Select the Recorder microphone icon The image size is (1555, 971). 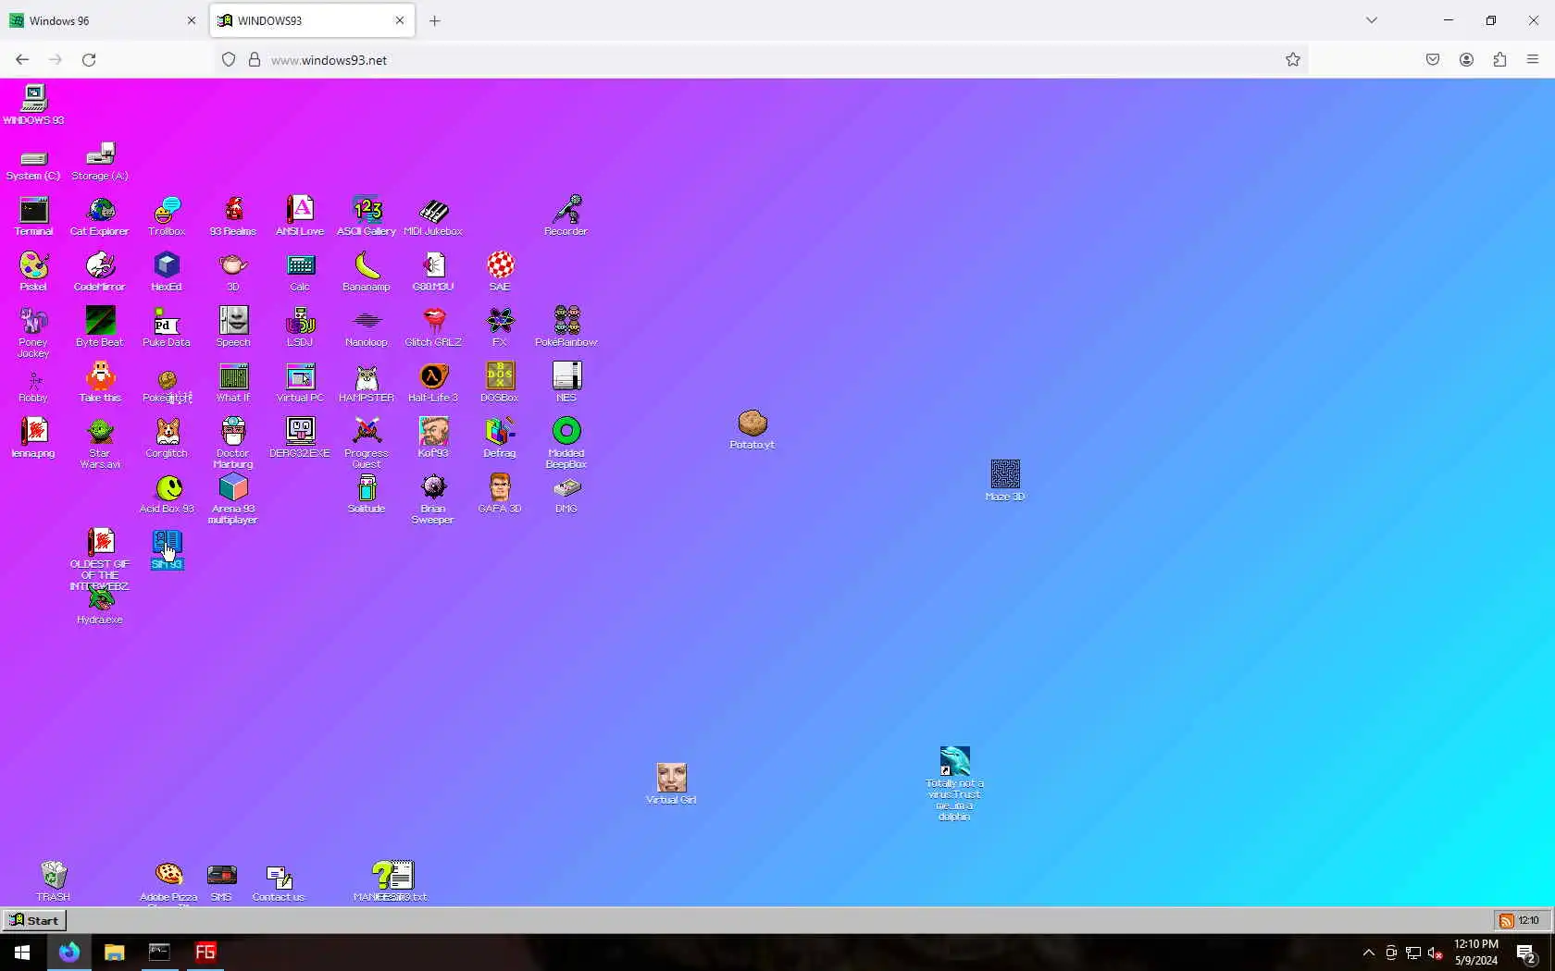pos(566,216)
